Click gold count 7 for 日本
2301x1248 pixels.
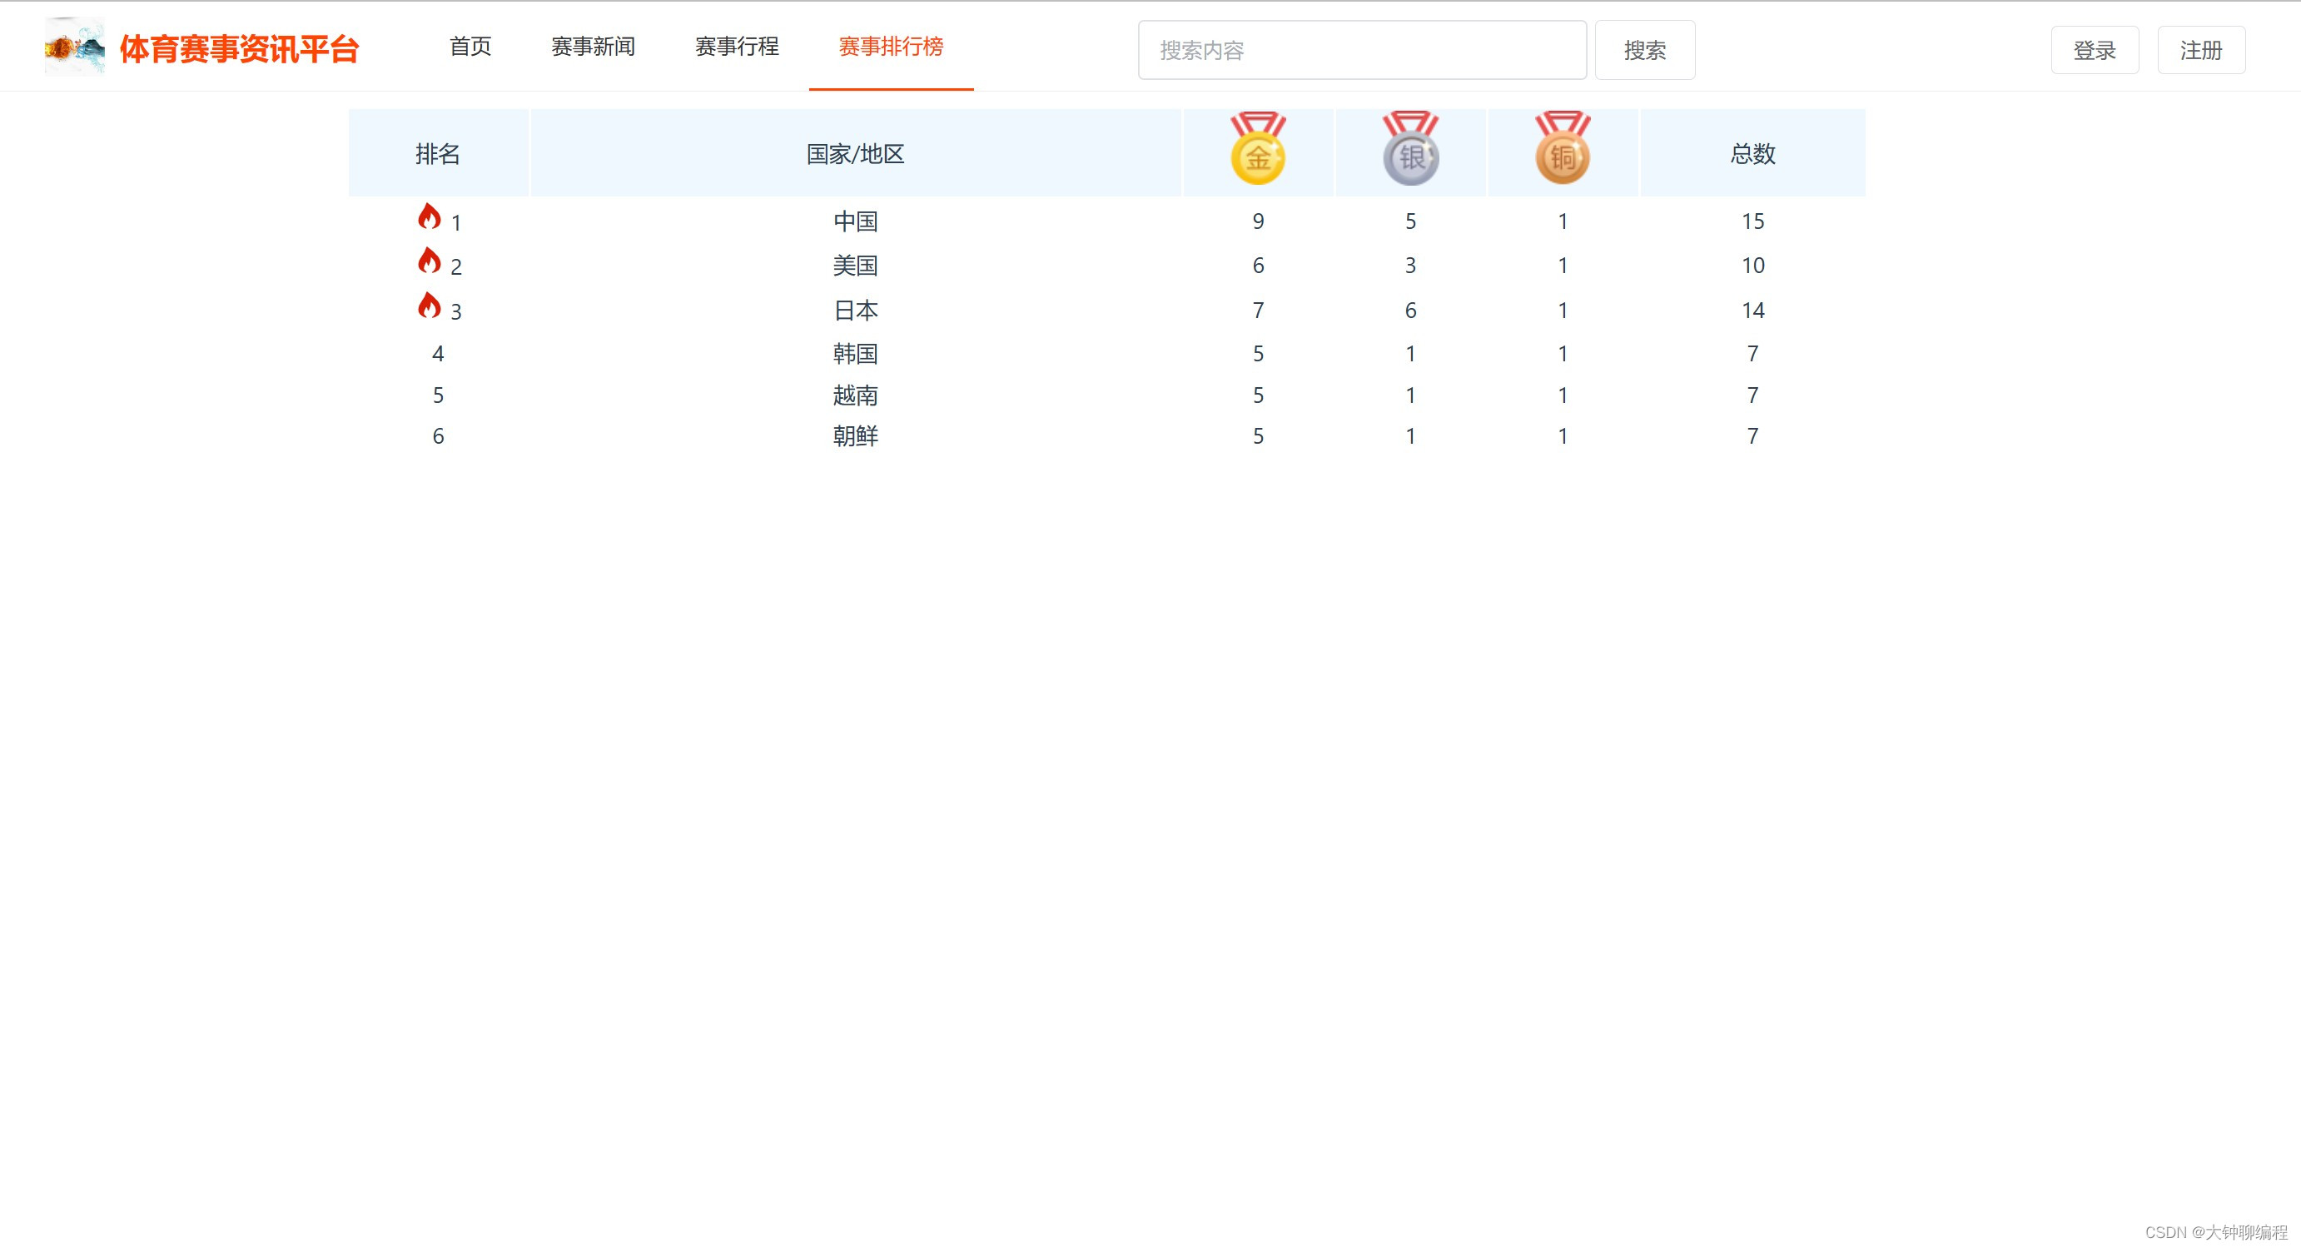[x=1258, y=310]
